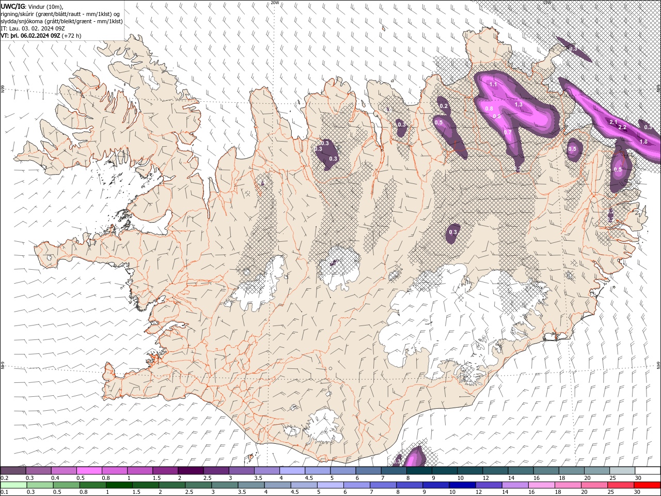Pick the 0.1 pale green rain-scale swatch
The height and width of the screenshot is (496, 661).
[13, 485]
